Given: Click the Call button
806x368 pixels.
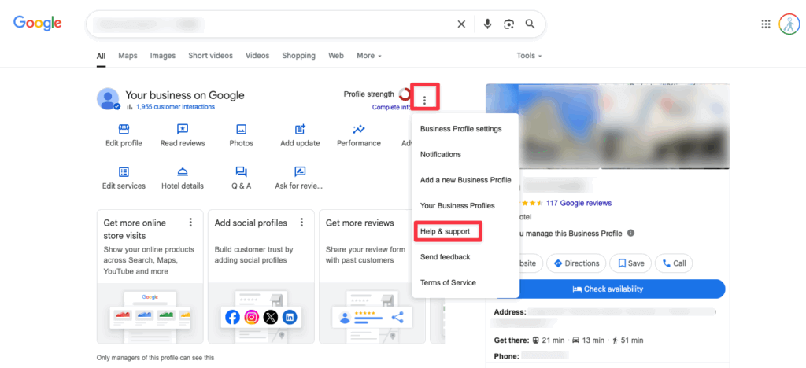Looking at the screenshot, I should (x=674, y=263).
